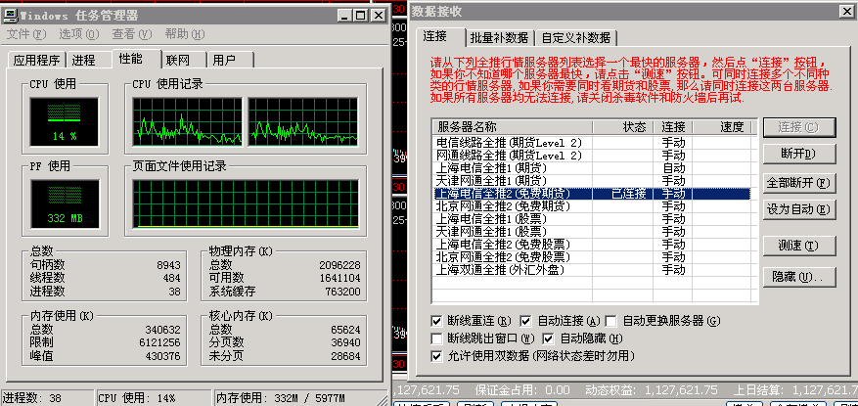Open the 选项(O) menu

(78, 34)
